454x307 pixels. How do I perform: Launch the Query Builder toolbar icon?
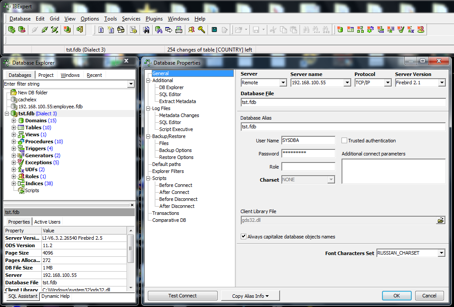click(121, 30)
